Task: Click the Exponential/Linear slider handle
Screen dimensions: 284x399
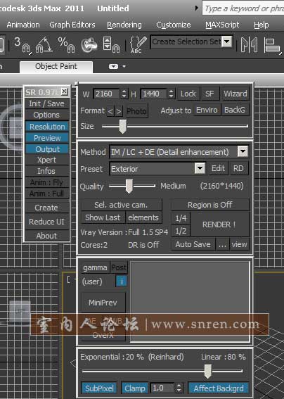Action: (x=208, y=372)
